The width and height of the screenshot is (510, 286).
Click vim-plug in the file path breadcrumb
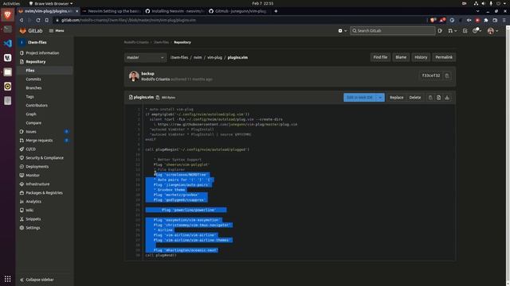[x=214, y=57]
